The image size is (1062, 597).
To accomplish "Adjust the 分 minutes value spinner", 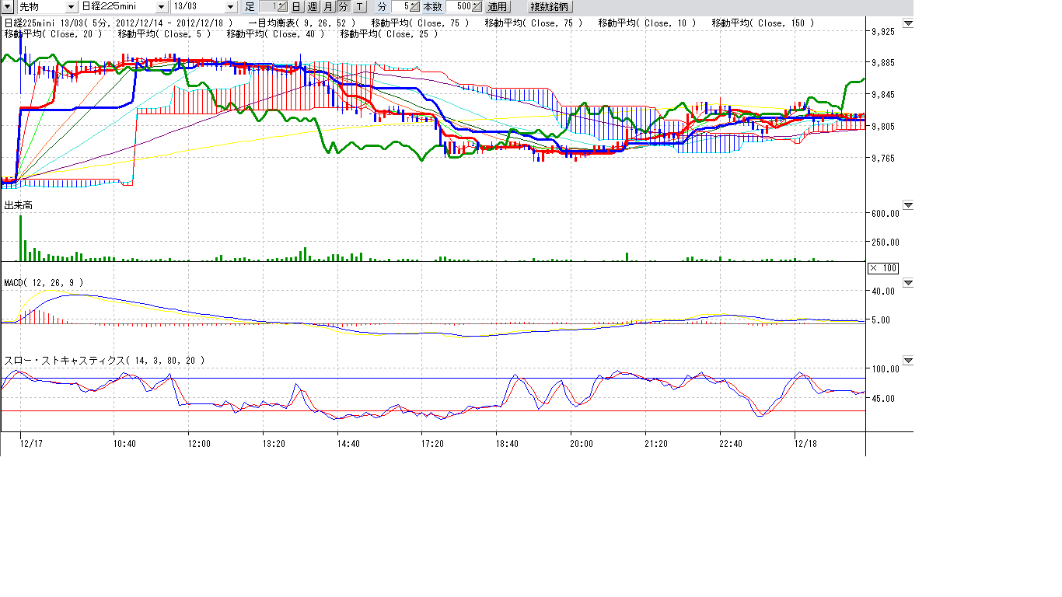I will click(x=414, y=7).
